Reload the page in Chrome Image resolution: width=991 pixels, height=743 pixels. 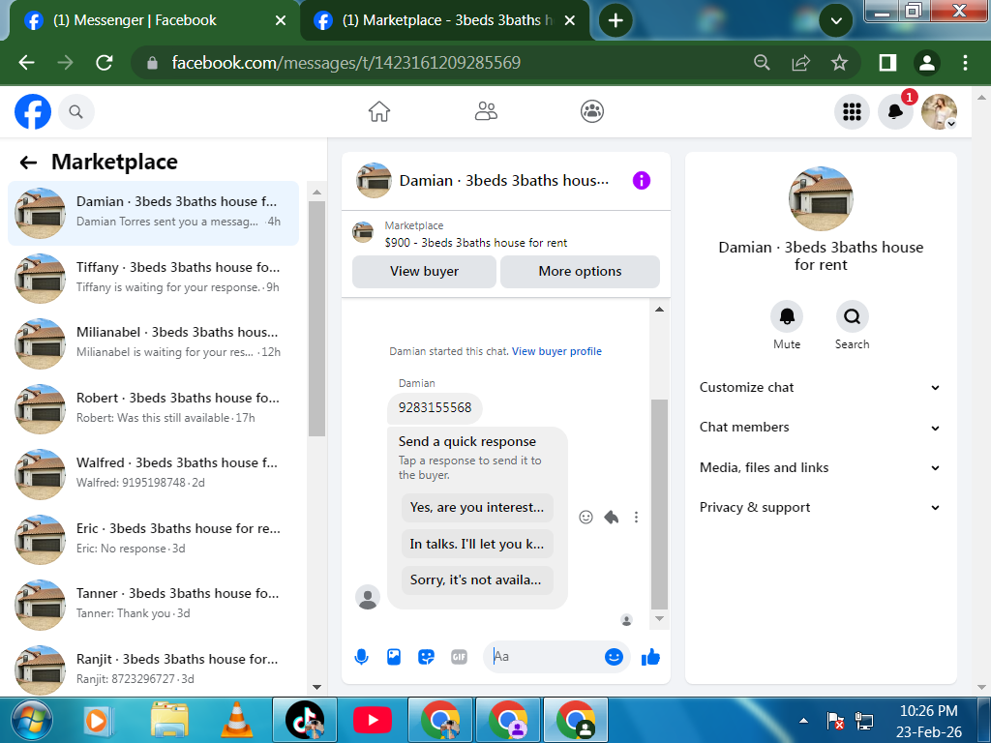(105, 63)
